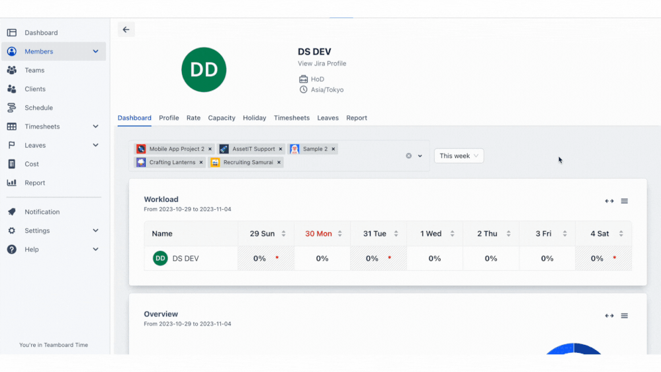Screen dimensions: 661x372
Task: Go to Clients in the sidebar
Action: (x=34, y=89)
